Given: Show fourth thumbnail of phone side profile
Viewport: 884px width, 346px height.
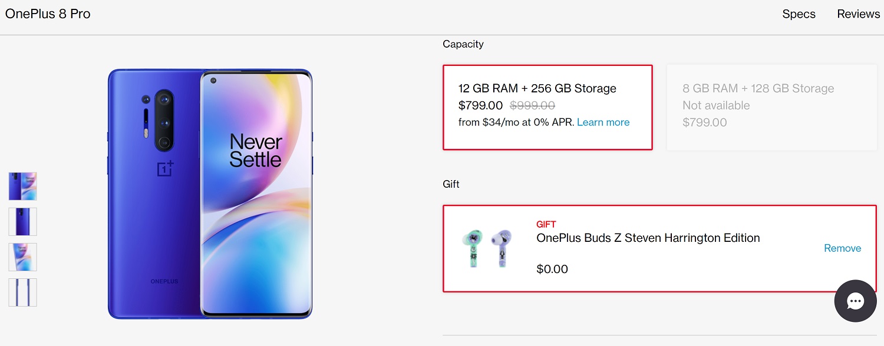Looking at the screenshot, I should click(x=23, y=292).
